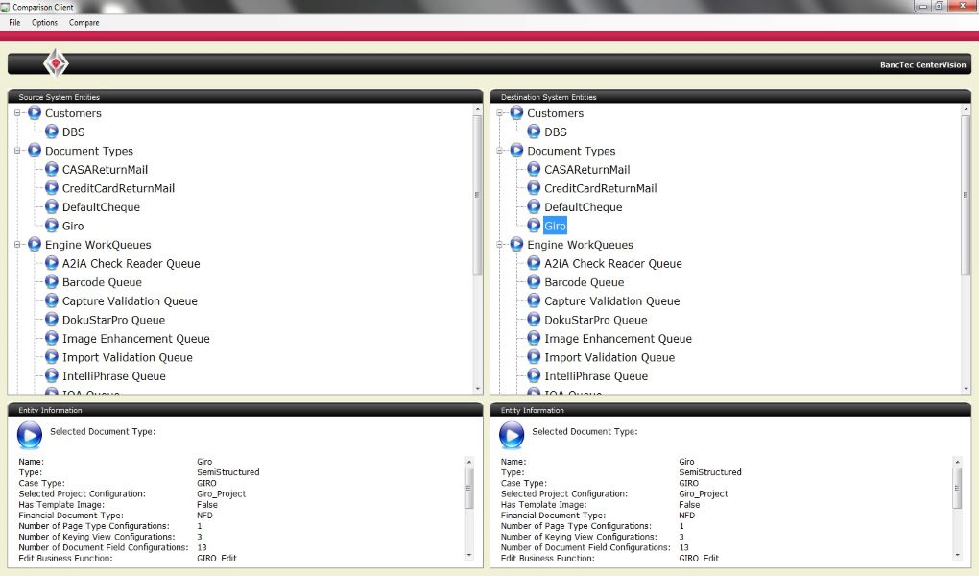Select Capture Validation Queue in the Destination tree
The height and width of the screenshot is (576, 979).
point(612,301)
